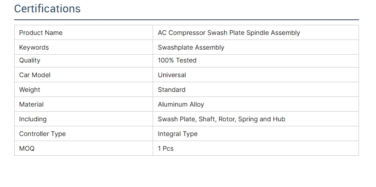
Task: Select the Weight row label
Action: [x=30, y=90]
